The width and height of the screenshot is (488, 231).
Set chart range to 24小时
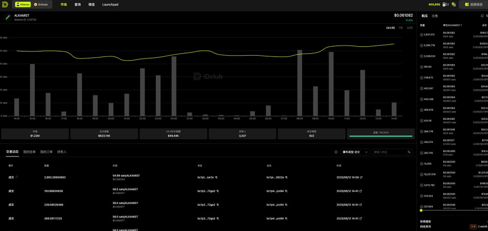[390, 28]
